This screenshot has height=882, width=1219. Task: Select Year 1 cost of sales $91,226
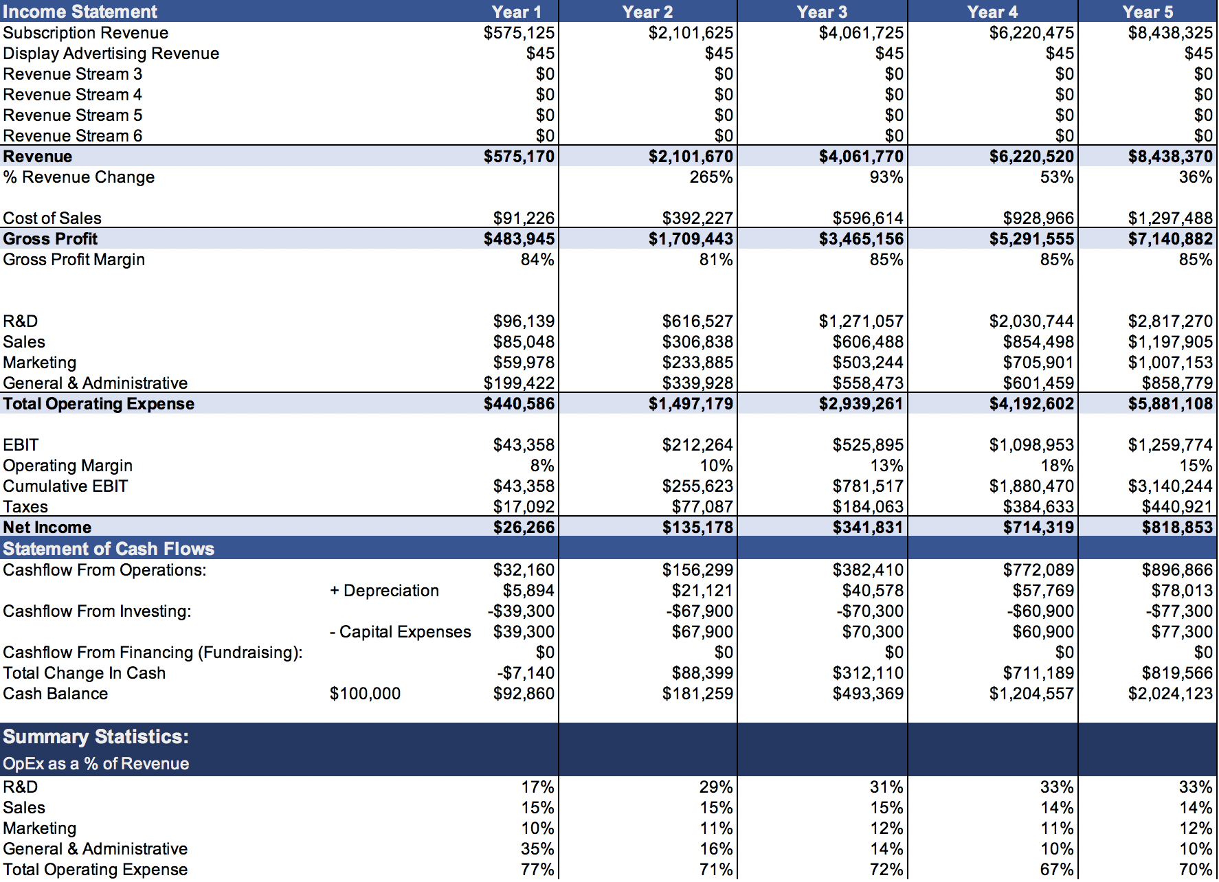524,218
